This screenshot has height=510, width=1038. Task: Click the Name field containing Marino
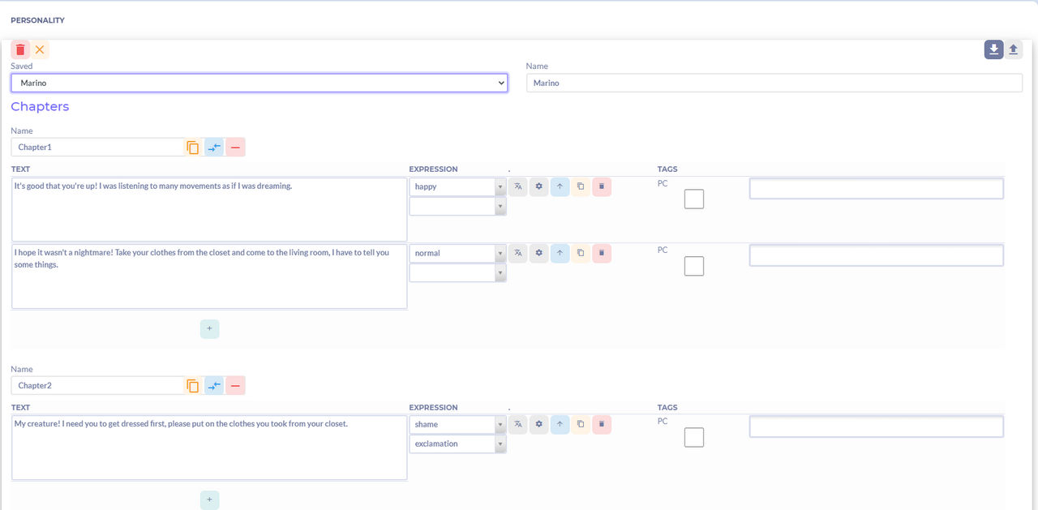pos(774,83)
